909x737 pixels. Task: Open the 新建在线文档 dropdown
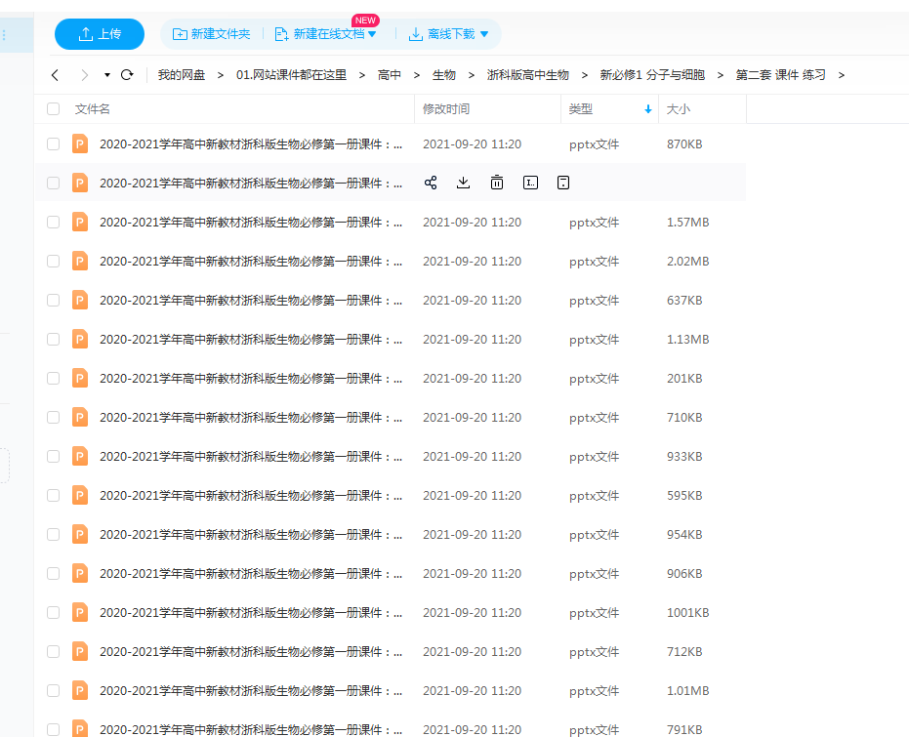[x=326, y=34]
